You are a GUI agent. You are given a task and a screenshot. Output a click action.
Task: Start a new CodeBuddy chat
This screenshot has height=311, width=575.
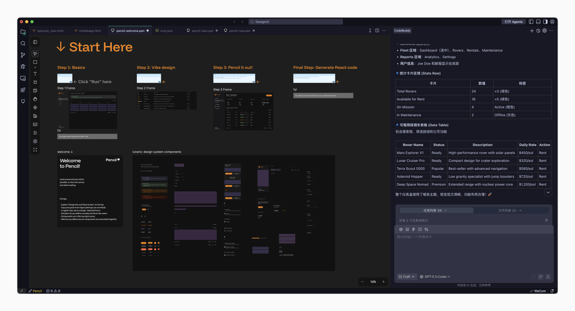click(x=531, y=31)
